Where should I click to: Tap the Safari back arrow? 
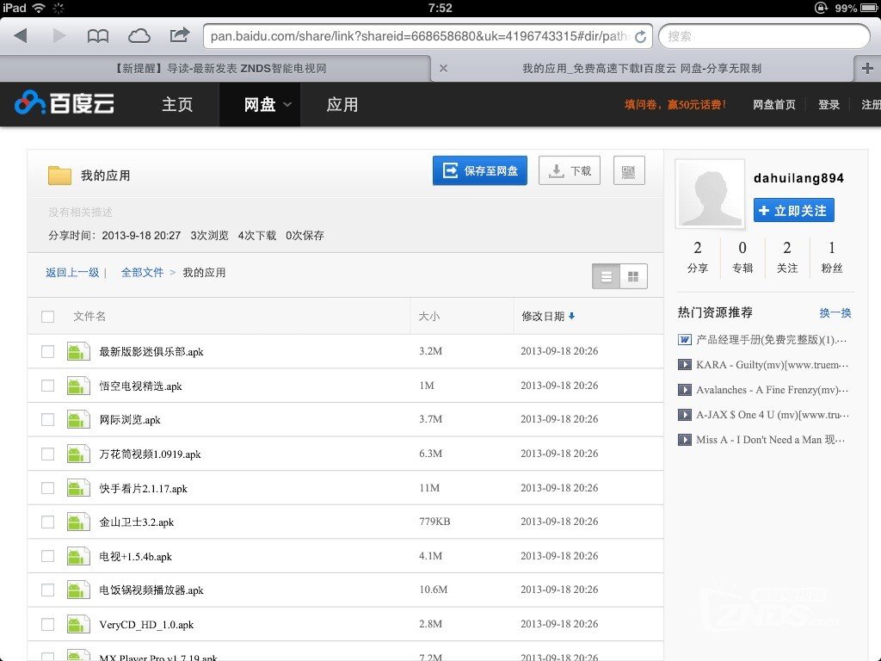[x=21, y=36]
